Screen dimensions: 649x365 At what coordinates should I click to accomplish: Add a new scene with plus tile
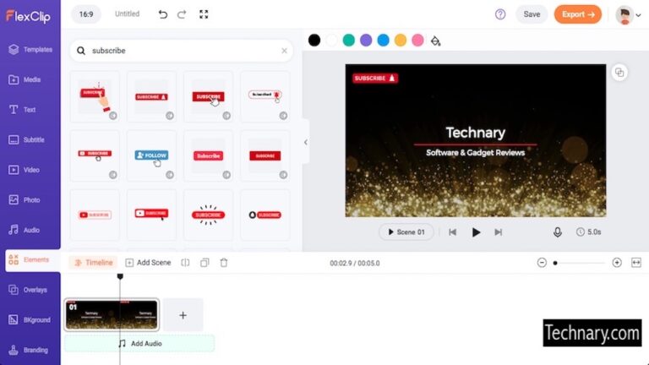tap(183, 315)
